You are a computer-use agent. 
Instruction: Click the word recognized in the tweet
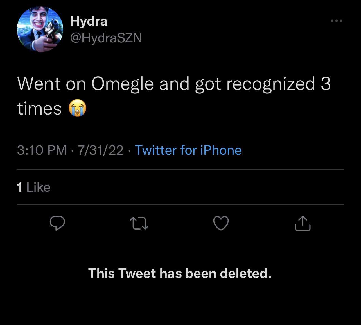click(x=270, y=84)
